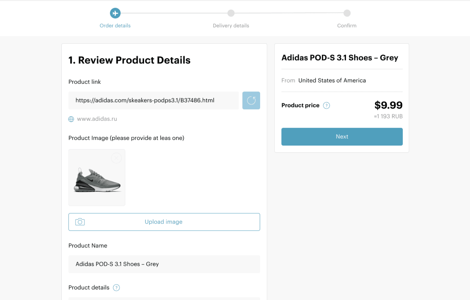Focus the Product Name input field

(x=164, y=264)
